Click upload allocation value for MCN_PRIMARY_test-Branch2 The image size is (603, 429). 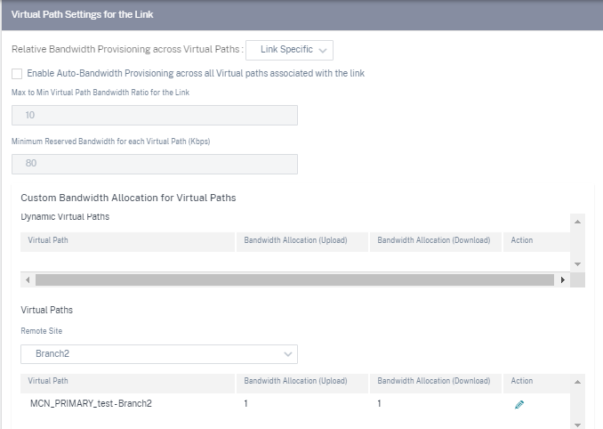[x=245, y=403]
